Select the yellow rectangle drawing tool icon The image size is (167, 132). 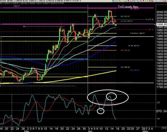(x=146, y=1)
